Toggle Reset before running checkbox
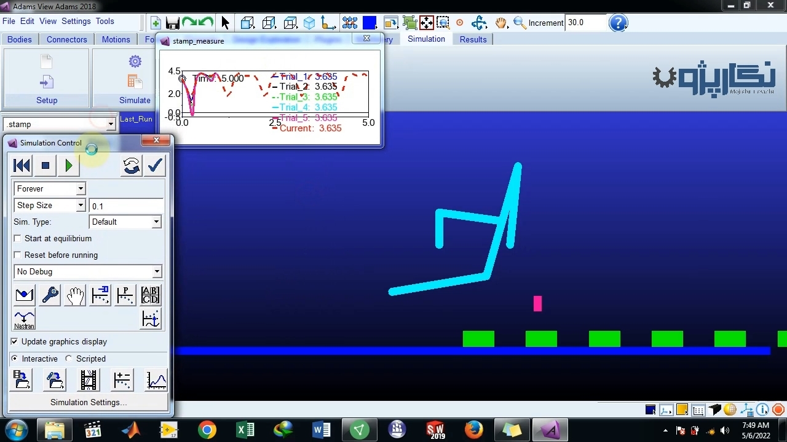787x442 pixels. (18, 255)
